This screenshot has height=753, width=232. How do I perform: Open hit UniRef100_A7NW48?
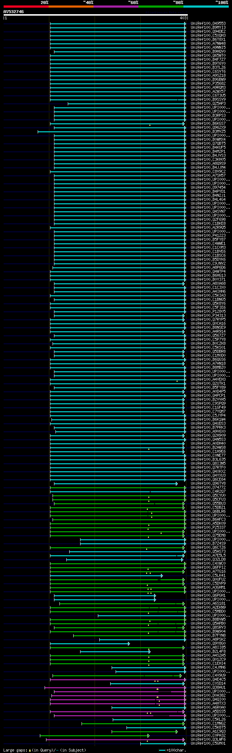tap(208, 43)
